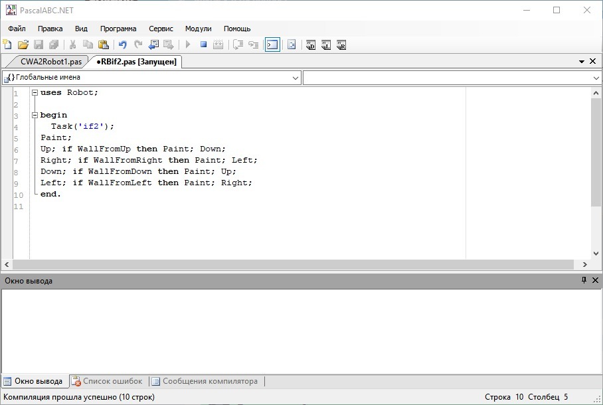
Task: Click the Step into debug icon
Action: click(254, 45)
